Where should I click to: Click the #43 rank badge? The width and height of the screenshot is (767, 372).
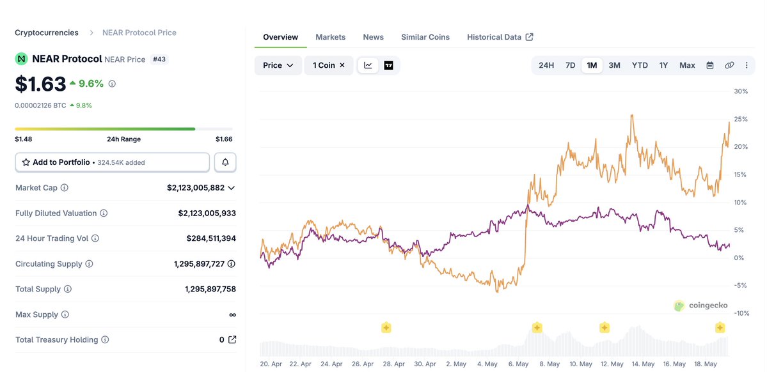click(x=159, y=59)
